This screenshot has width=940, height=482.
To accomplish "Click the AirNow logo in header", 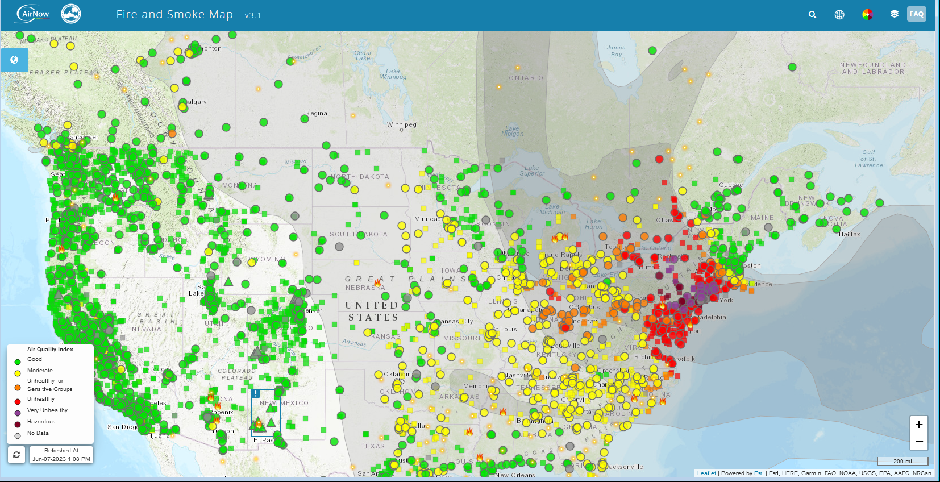I will click(x=33, y=14).
